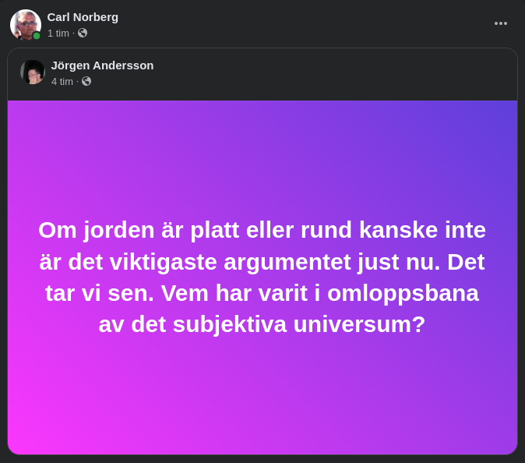Viewport: 525px width, 463px height.
Task: Click the "1 tim" timestamp
Action: [x=58, y=33]
